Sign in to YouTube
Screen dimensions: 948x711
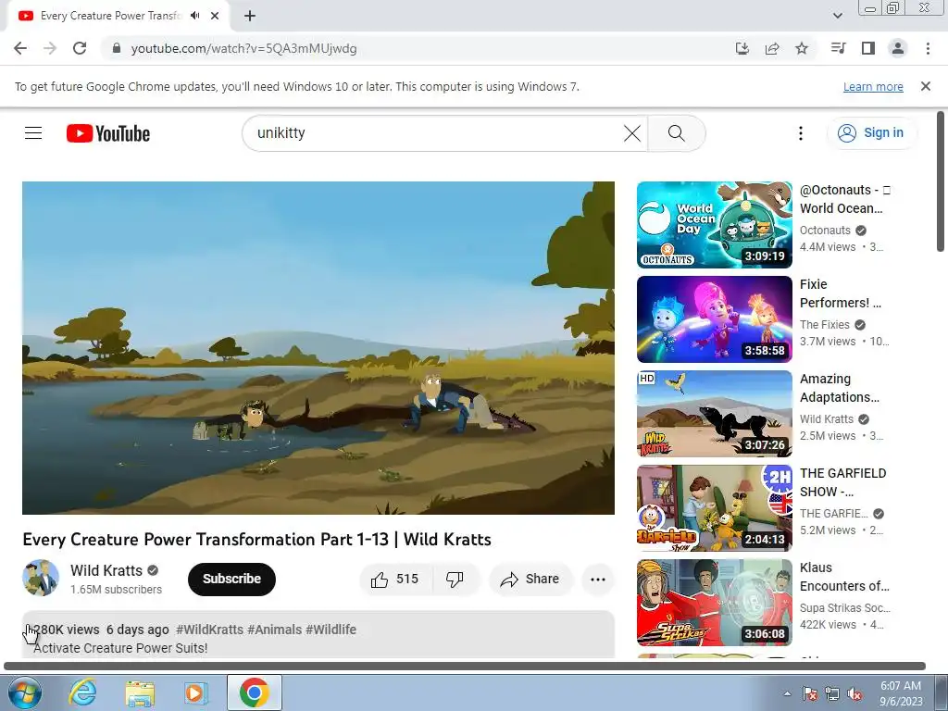pos(871,133)
